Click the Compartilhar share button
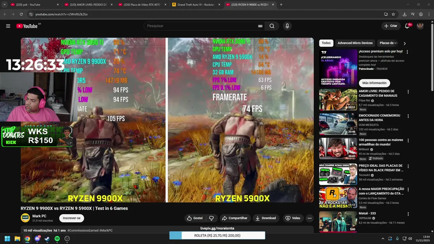Screen dimensions: 434x244 click(x=235, y=218)
